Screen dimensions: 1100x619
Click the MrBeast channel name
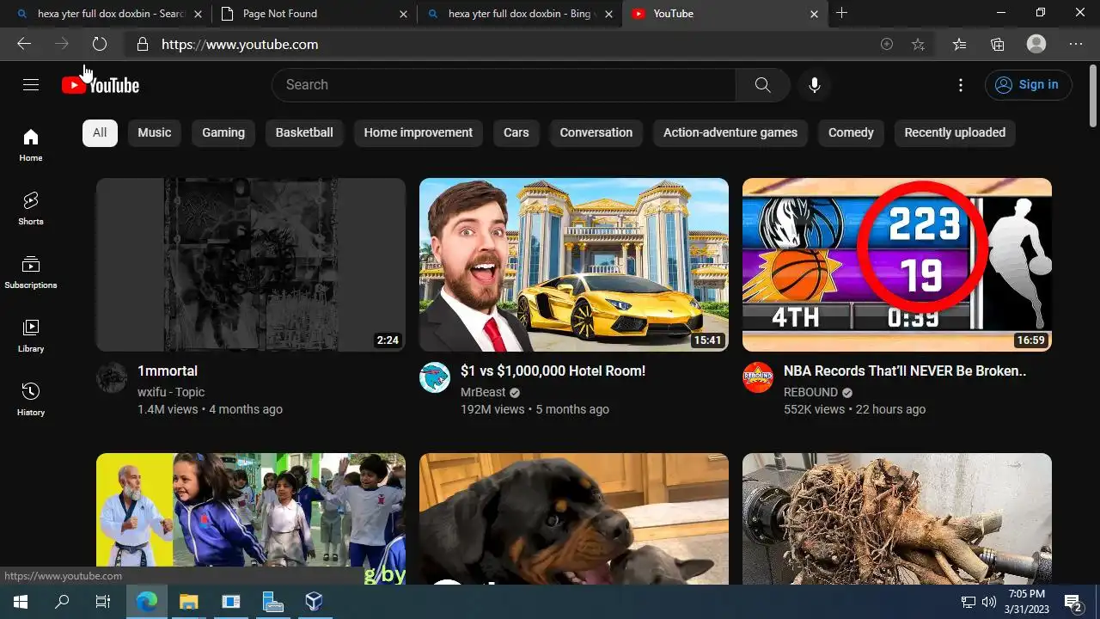(x=483, y=392)
